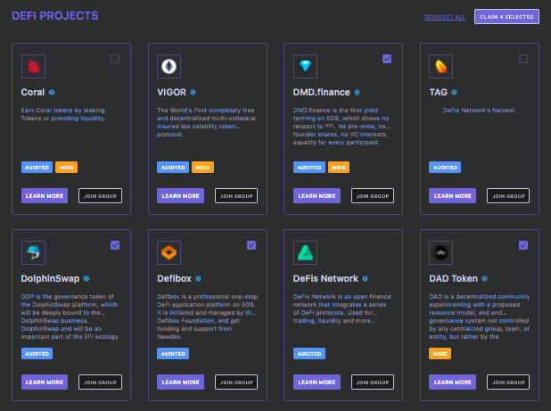Image resolution: width=551 pixels, height=411 pixels.
Task: Click the DMD.finance diamond logo
Action: pyautogui.click(x=306, y=66)
